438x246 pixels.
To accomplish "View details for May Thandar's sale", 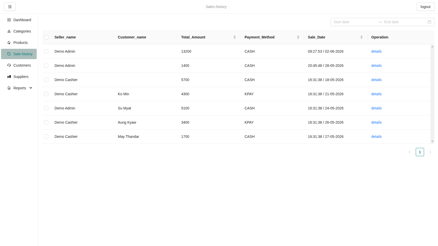I will click(376, 137).
